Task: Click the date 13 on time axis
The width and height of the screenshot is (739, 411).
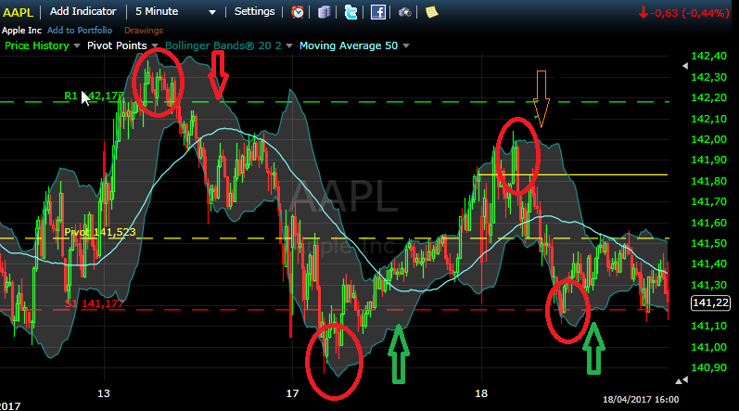Action: (104, 393)
